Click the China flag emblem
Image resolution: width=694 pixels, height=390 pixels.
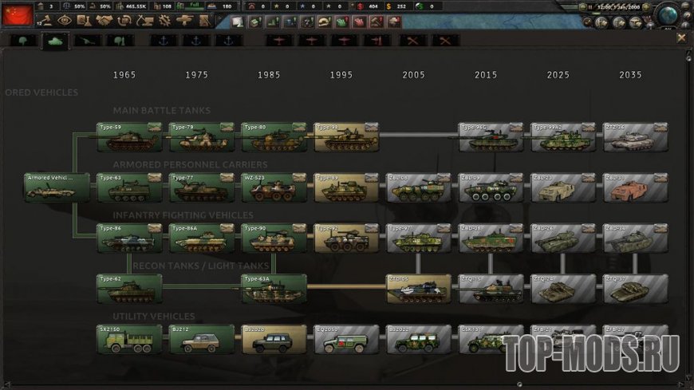18,13
